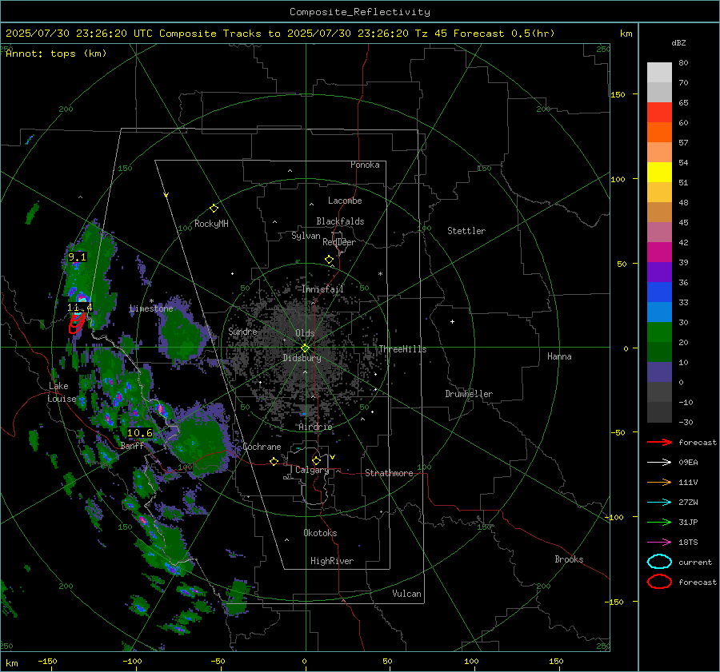Click the Lacombe city label
This screenshot has width=720, height=672.
pyautogui.click(x=345, y=201)
